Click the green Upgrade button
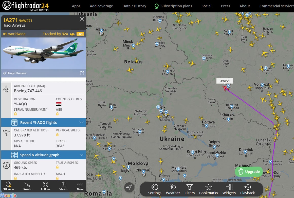The height and width of the screenshot is (198, 294). coord(249,172)
